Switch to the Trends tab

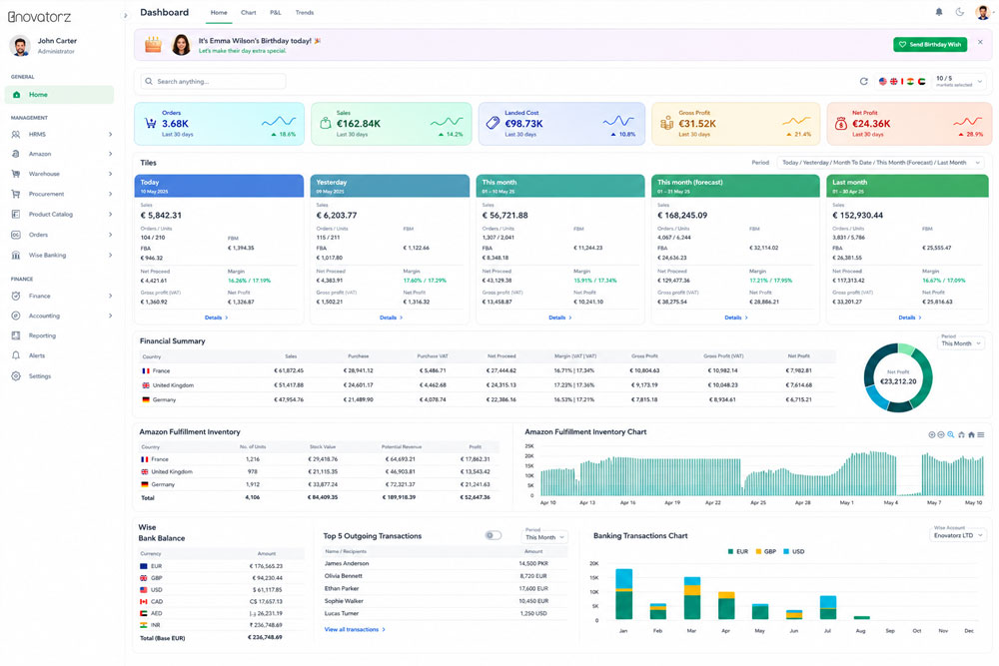305,13
